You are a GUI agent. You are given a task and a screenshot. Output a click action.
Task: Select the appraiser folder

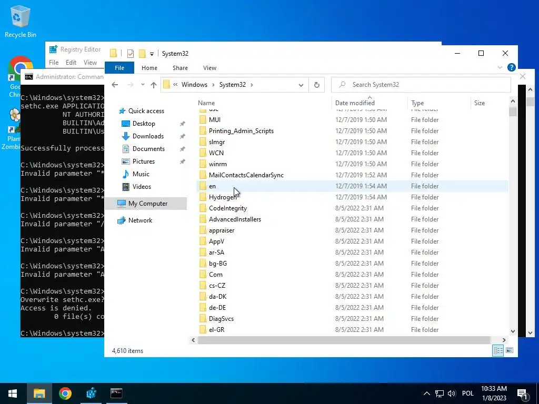222,230
